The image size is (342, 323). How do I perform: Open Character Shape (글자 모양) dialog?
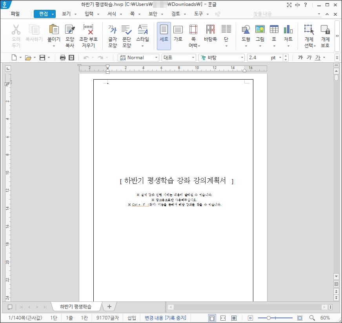point(113,36)
